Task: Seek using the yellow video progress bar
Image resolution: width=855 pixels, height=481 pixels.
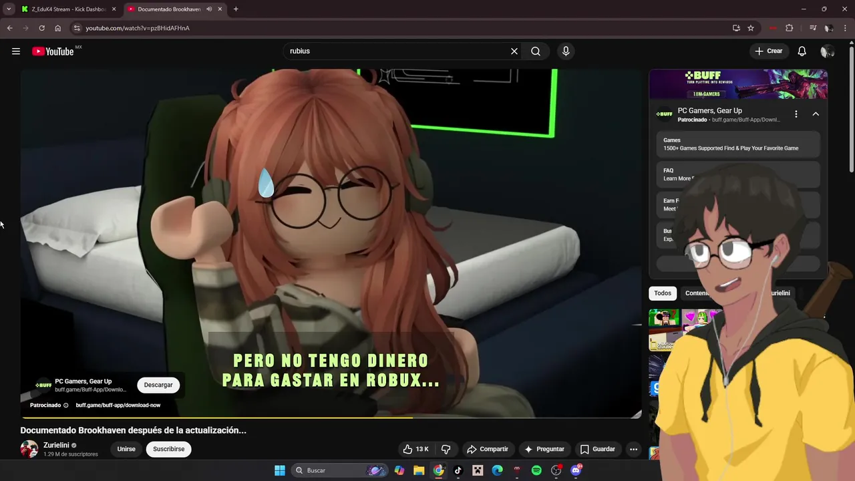Action: pyautogui.click(x=331, y=418)
